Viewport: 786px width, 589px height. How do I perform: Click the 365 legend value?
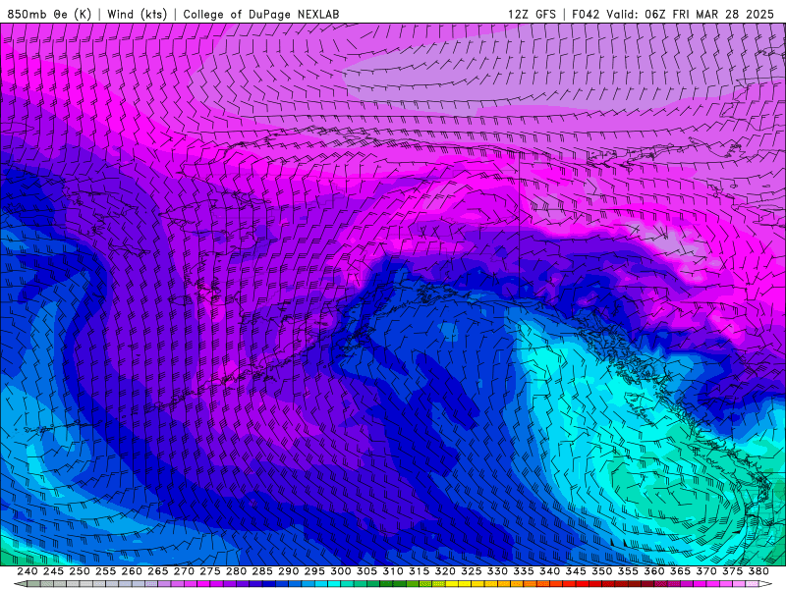(680, 571)
